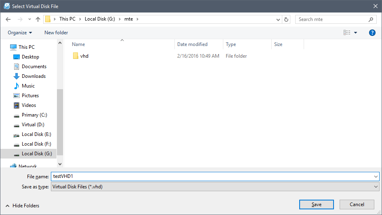Select Local Disk (E:) drive
The width and height of the screenshot is (382, 215).
pyautogui.click(x=36, y=134)
